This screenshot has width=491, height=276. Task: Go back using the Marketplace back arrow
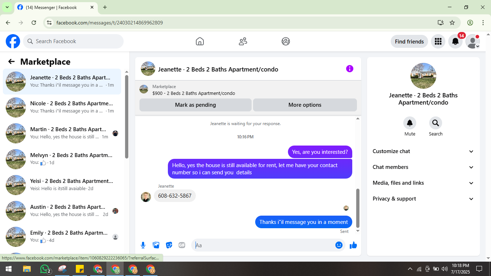click(x=12, y=61)
